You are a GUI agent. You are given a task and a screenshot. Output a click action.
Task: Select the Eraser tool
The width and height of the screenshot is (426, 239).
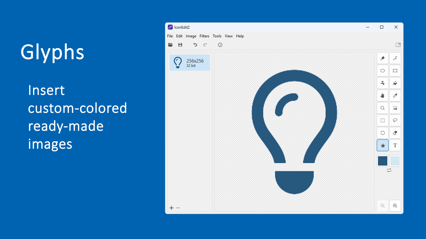395,133
